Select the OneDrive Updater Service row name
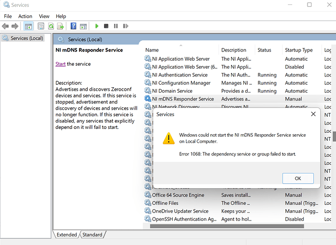 click(x=180, y=211)
